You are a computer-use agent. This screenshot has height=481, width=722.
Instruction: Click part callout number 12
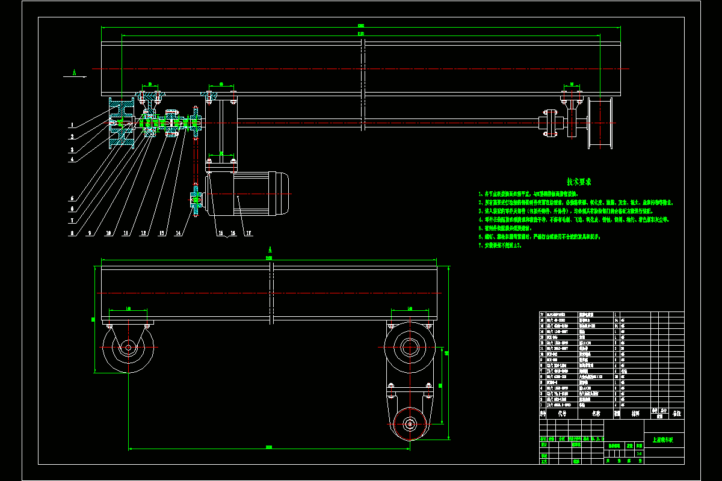pos(144,233)
